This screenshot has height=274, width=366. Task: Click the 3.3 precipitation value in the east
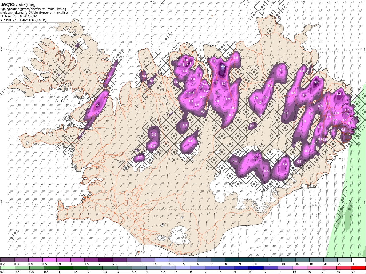point(316,82)
